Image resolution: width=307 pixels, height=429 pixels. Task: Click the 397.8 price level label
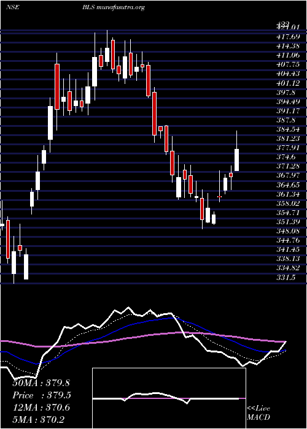[x=286, y=93]
